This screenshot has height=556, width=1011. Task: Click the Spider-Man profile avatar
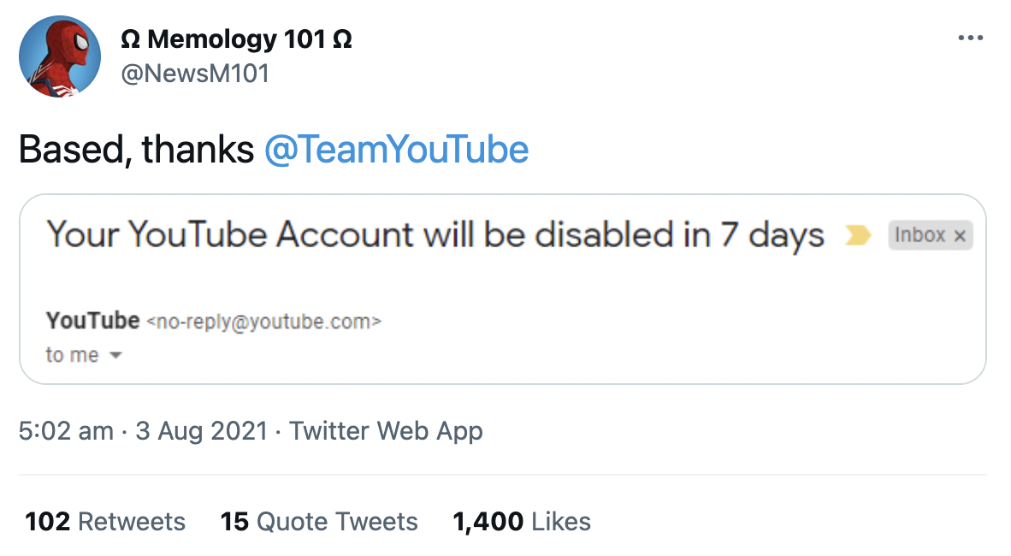coord(60,56)
